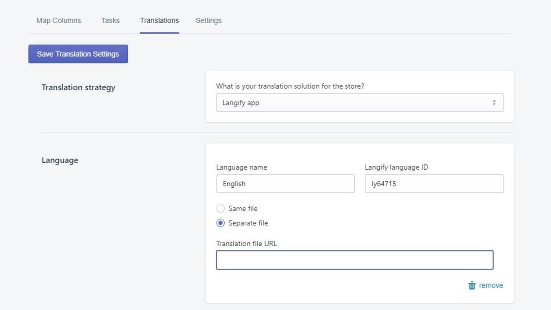Click the Language name field showing English

[x=285, y=183]
